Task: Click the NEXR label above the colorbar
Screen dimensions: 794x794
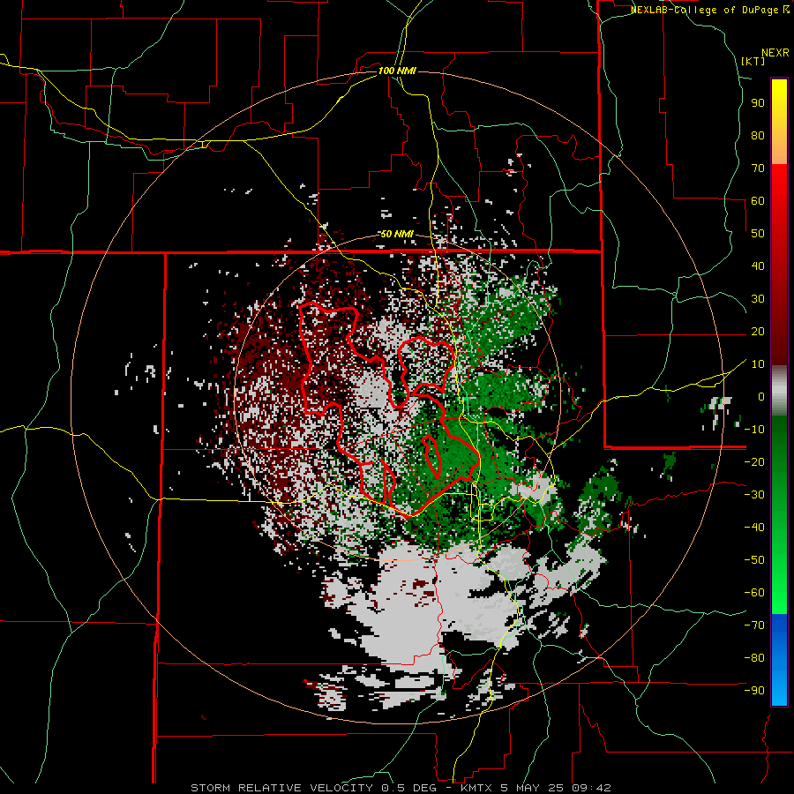Action: click(775, 53)
